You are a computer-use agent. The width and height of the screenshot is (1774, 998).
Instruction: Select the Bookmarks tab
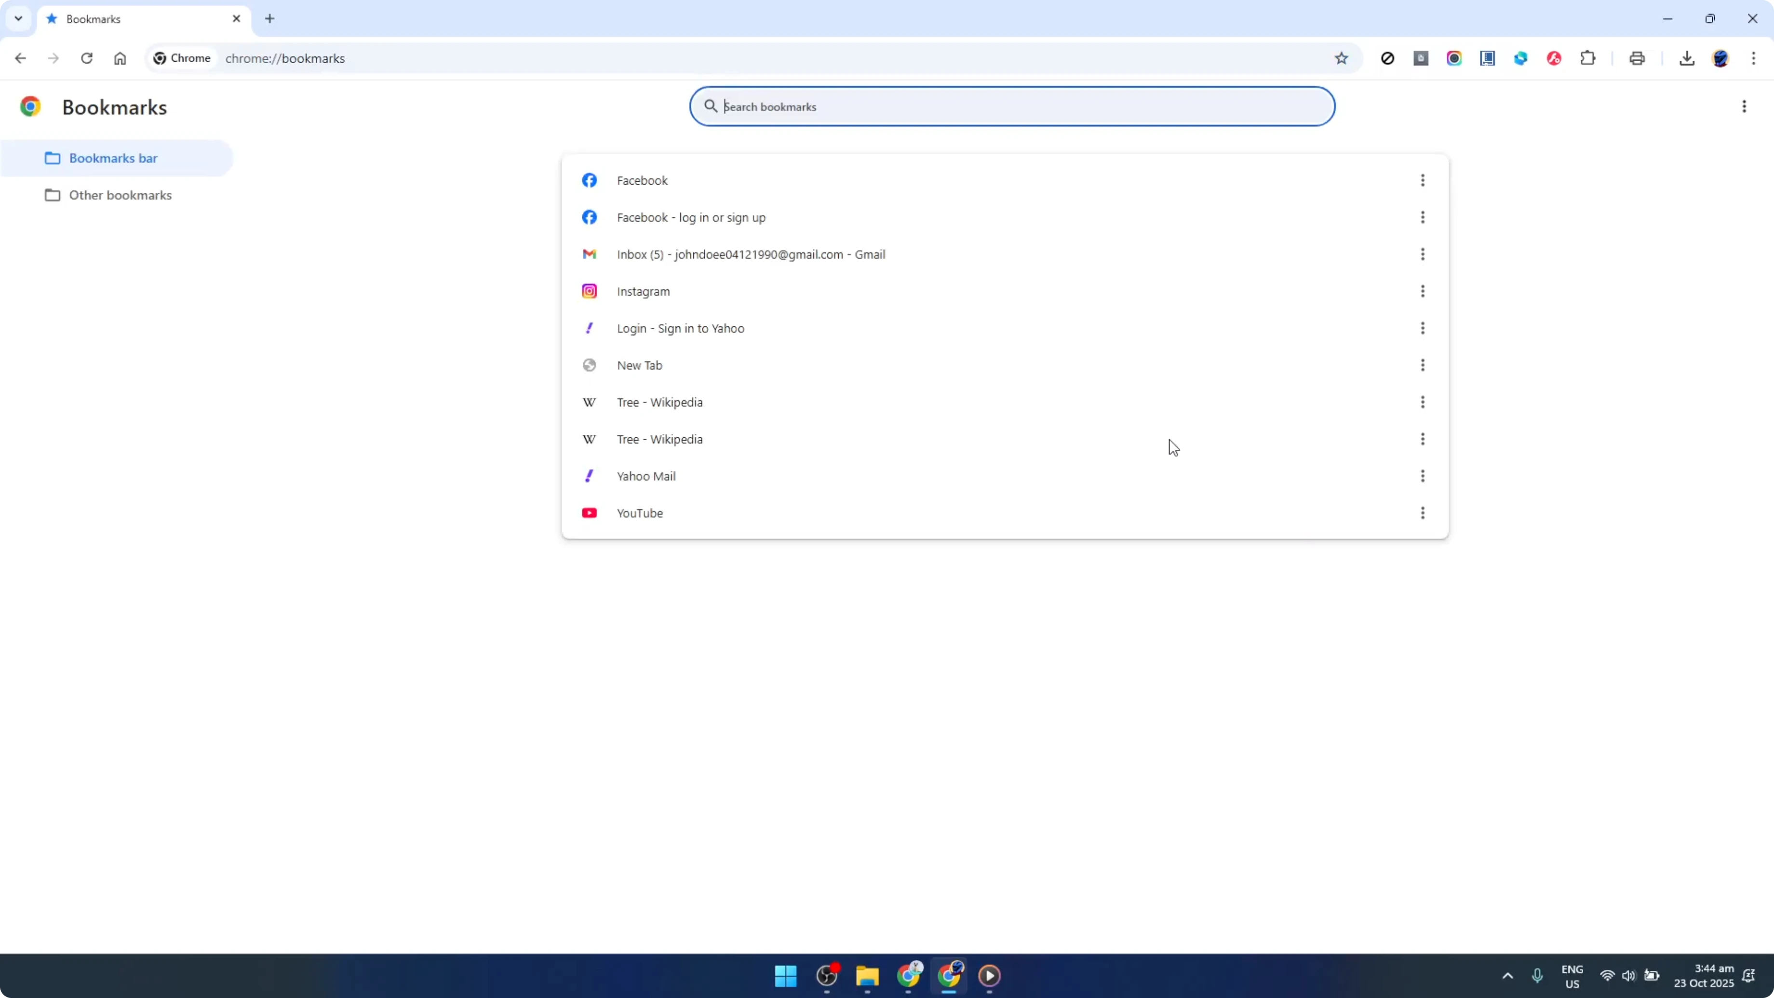[145, 19]
